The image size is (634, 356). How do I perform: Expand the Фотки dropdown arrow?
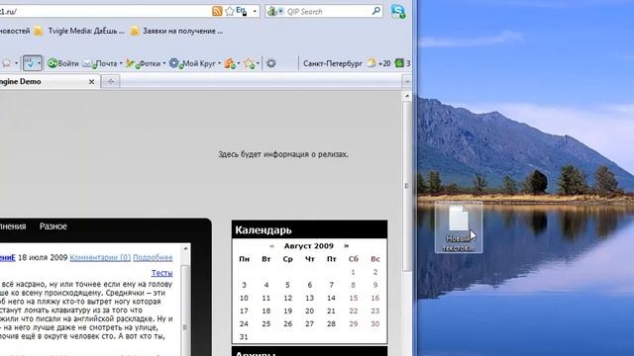click(x=163, y=63)
